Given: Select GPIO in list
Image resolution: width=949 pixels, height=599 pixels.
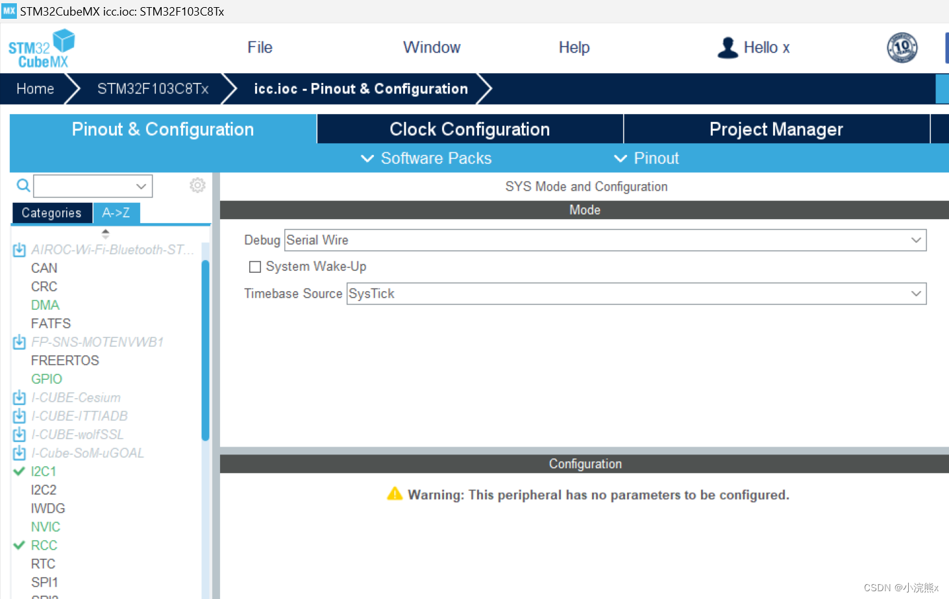Looking at the screenshot, I should 47,379.
